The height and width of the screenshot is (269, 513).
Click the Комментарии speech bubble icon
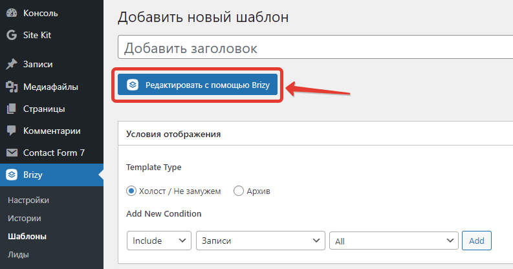[12, 131]
